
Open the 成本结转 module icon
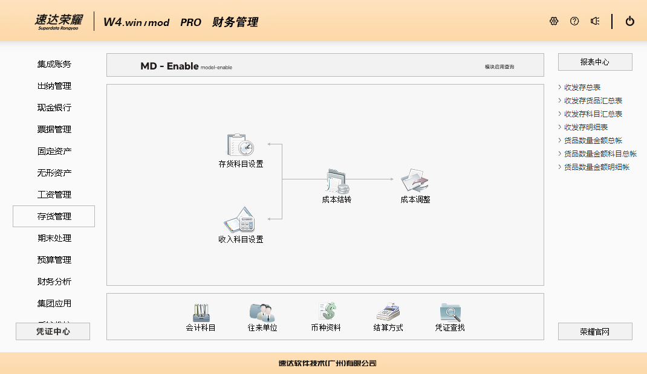[x=337, y=181]
